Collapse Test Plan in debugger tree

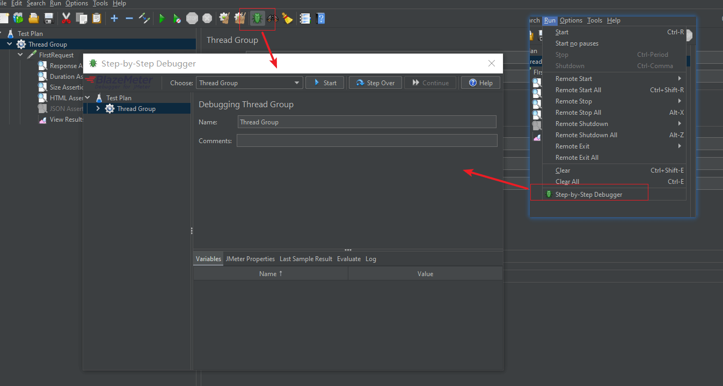(x=87, y=98)
